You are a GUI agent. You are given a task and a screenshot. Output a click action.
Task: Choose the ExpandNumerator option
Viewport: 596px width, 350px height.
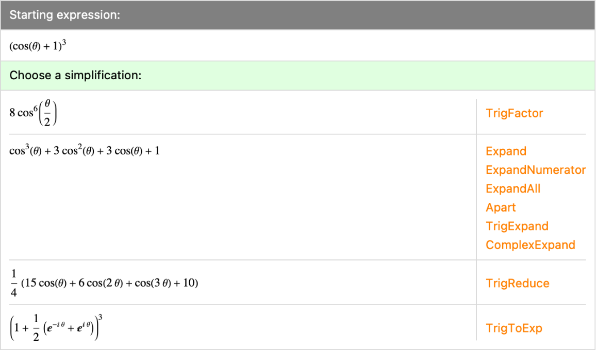point(535,170)
